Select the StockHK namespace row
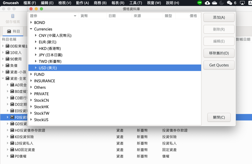The height and width of the screenshot is (164, 252). (115, 107)
